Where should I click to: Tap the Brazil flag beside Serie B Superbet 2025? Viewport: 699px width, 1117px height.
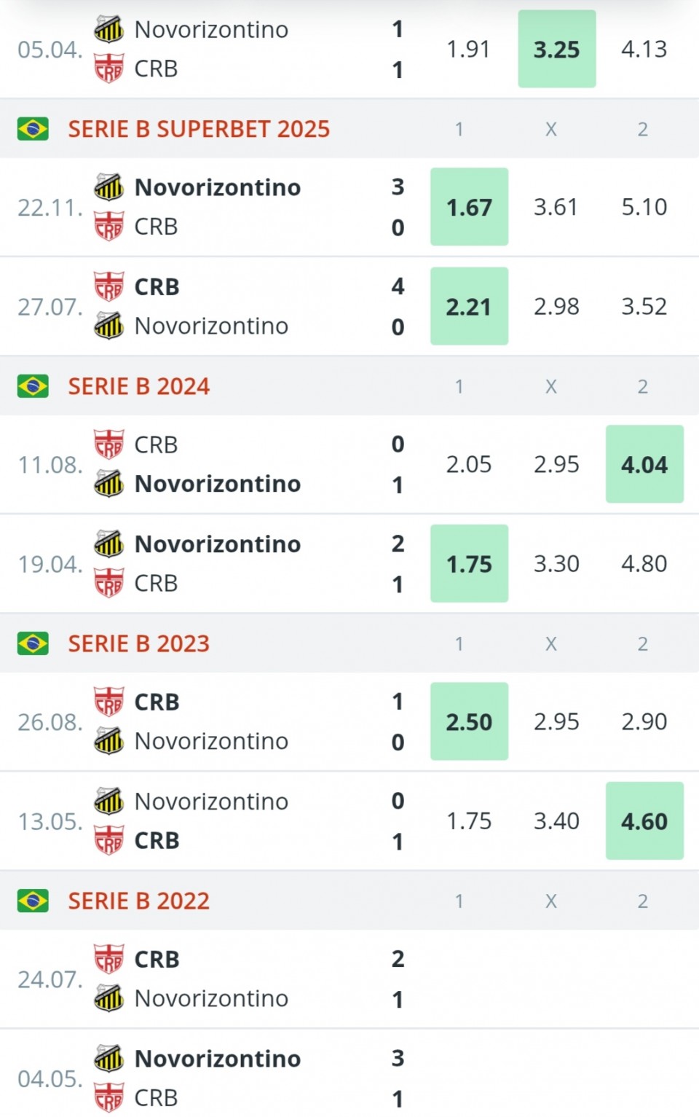pyautogui.click(x=33, y=129)
